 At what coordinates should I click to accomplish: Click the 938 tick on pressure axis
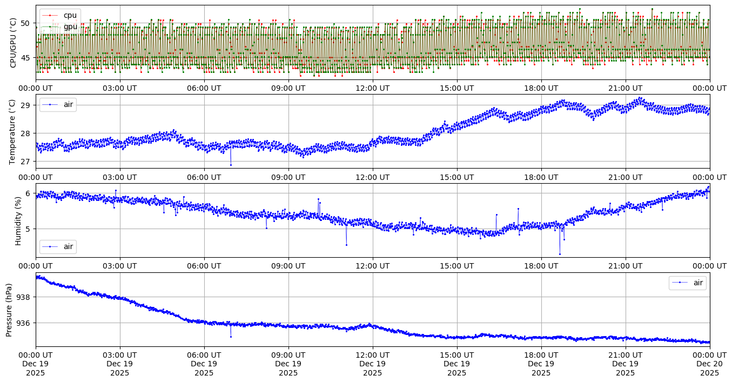[x=25, y=297]
